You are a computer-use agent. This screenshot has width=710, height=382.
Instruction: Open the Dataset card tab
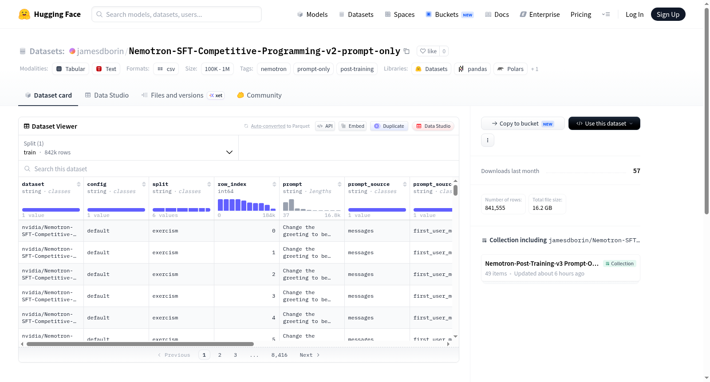tap(48, 95)
